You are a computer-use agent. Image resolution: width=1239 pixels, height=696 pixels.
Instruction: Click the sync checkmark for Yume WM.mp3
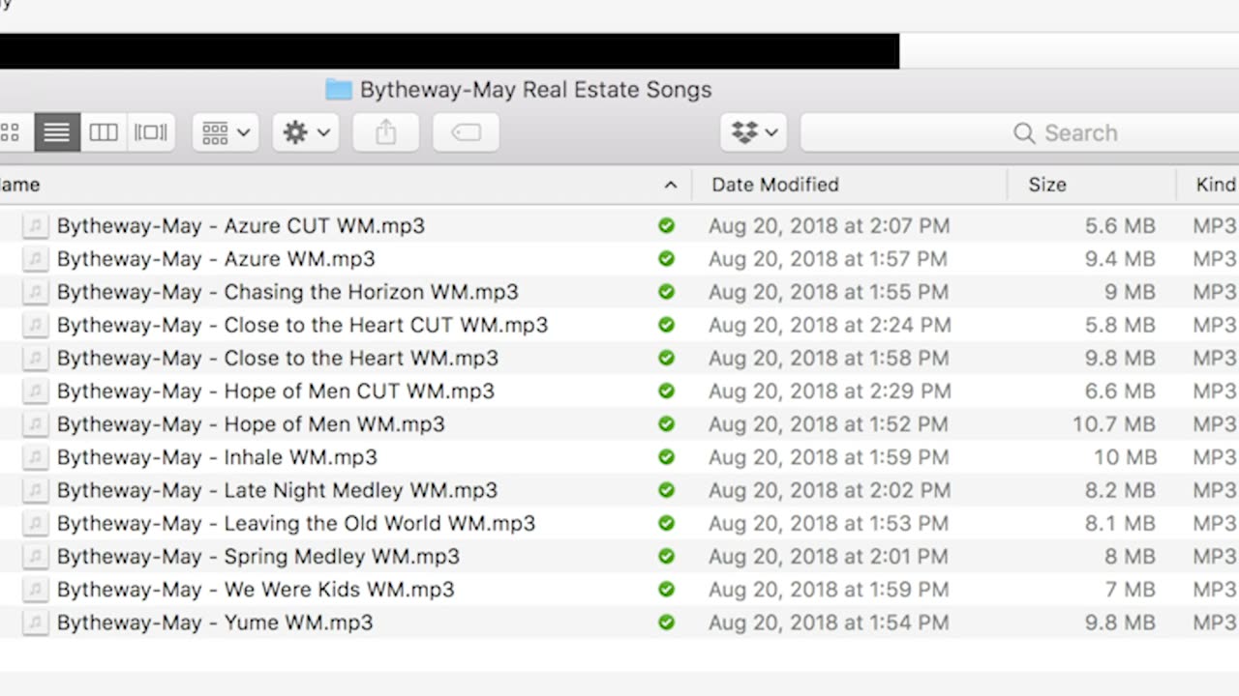(666, 623)
